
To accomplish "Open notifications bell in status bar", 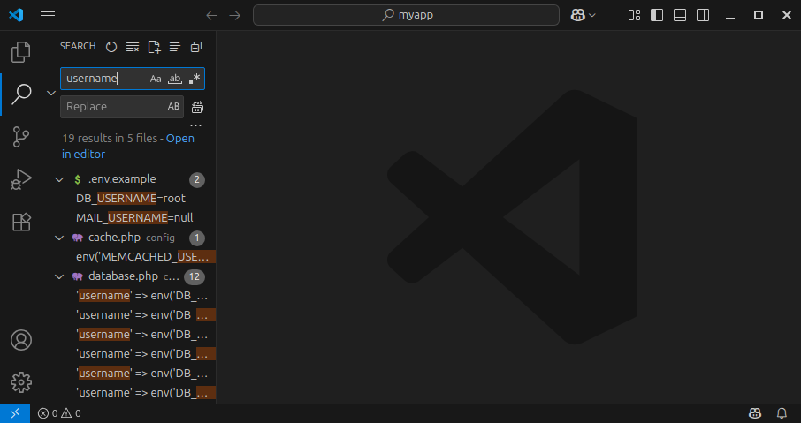I will point(782,413).
